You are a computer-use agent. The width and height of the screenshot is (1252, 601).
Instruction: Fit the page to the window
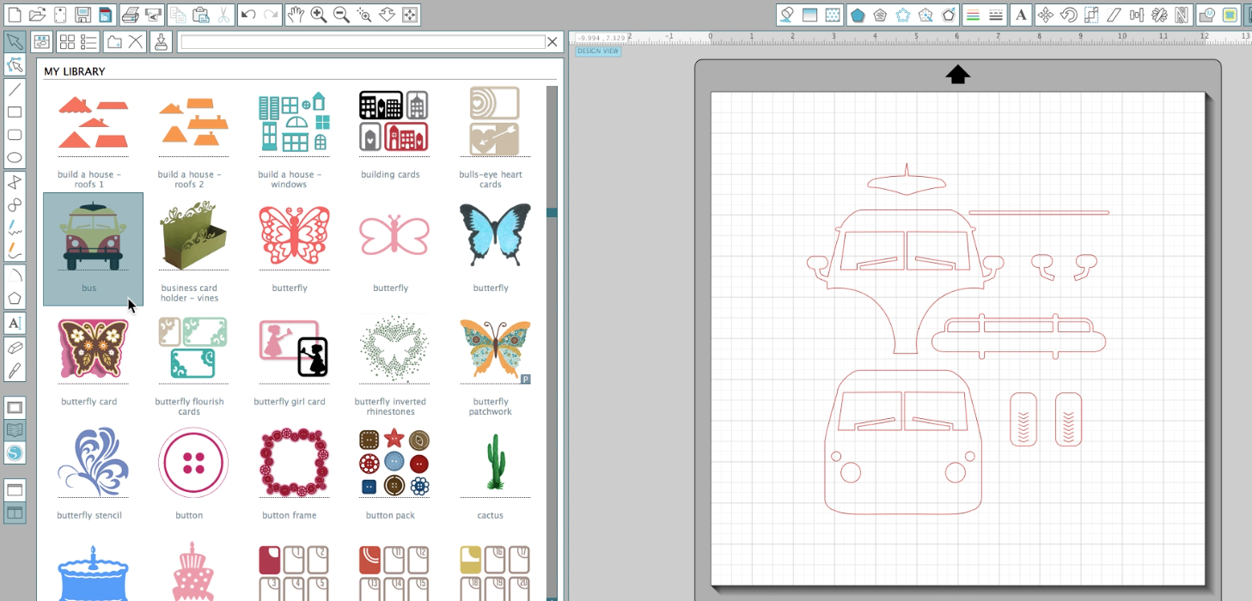coord(410,15)
